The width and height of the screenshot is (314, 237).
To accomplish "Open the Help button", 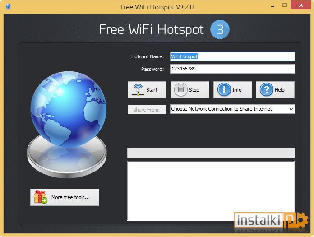I will 275,90.
